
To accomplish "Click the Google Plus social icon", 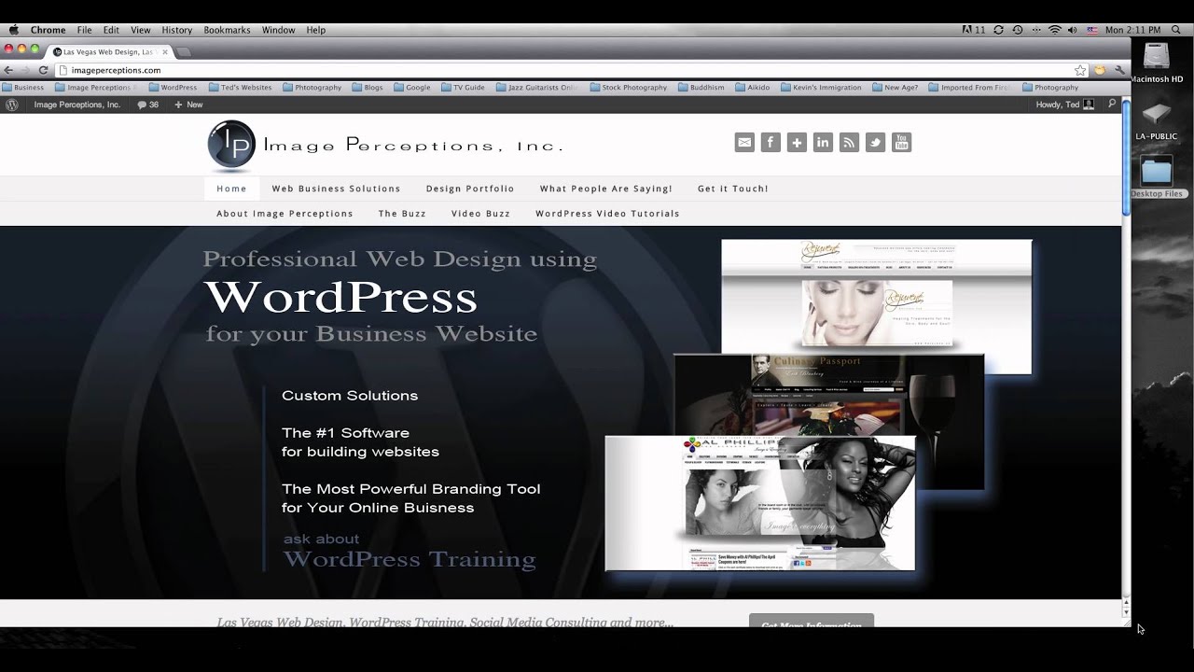I will click(x=797, y=142).
